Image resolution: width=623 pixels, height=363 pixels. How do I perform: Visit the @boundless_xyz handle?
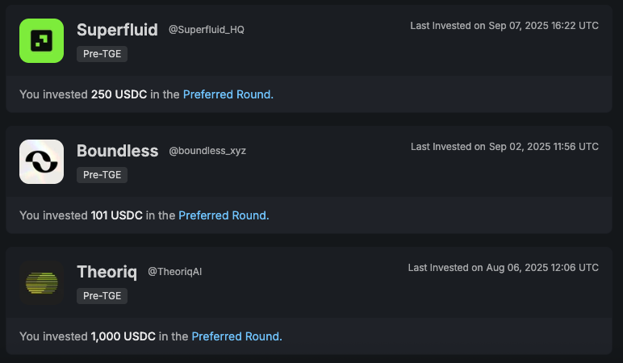click(x=207, y=151)
